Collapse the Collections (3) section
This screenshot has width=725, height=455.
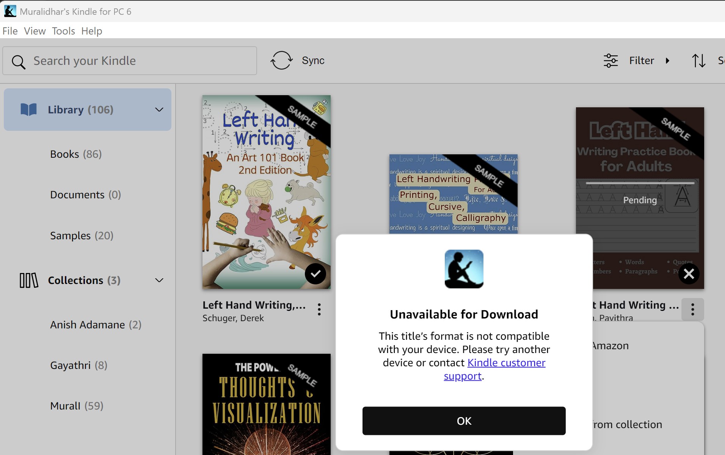tap(159, 280)
